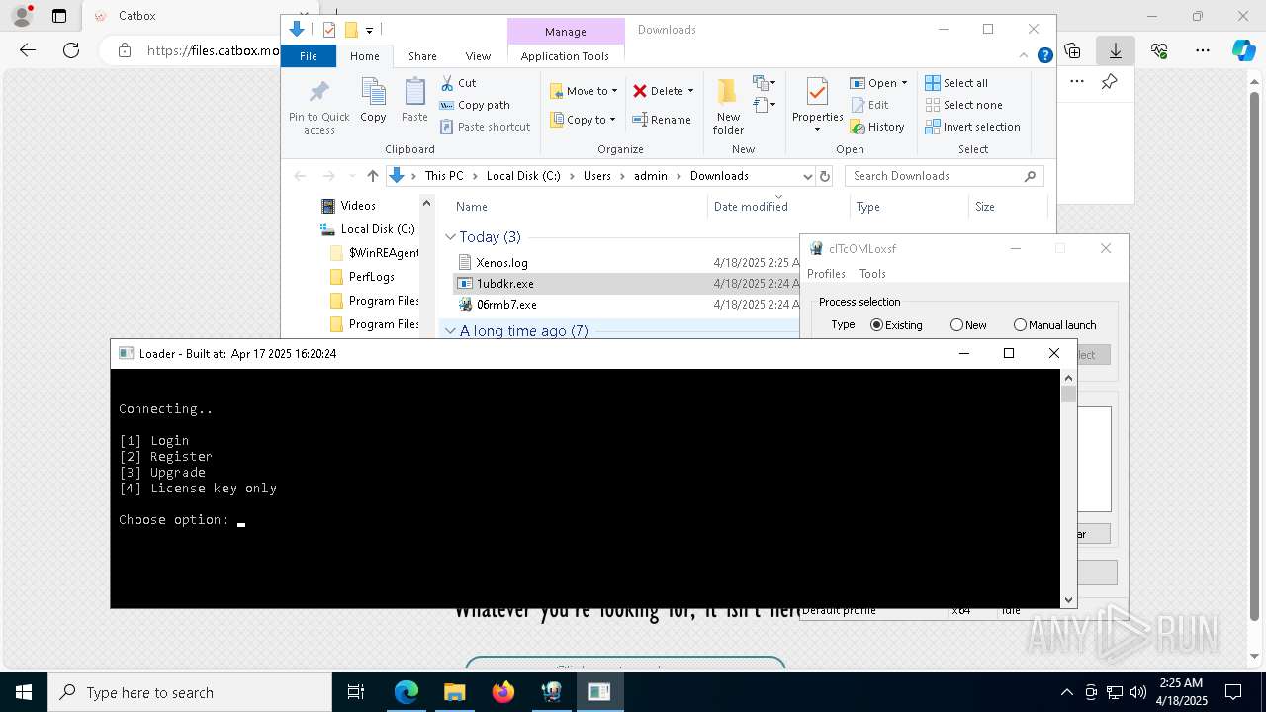Select the Xenos.log file

click(502, 263)
